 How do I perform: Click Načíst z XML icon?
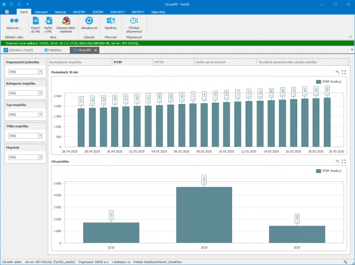click(48, 21)
